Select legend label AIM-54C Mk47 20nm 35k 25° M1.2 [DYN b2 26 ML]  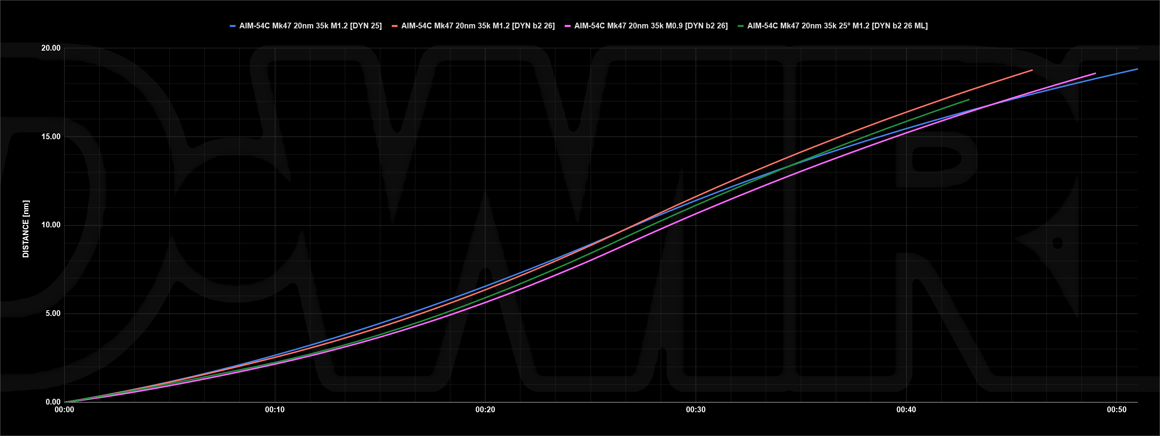coord(837,26)
